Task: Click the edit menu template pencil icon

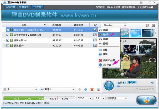Action: 153,26
